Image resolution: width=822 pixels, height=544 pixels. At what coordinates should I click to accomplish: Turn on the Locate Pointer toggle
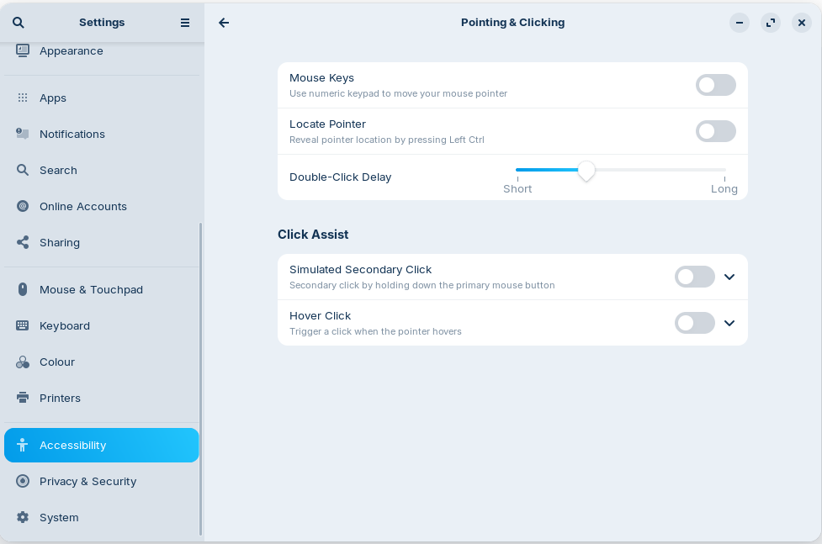(715, 131)
